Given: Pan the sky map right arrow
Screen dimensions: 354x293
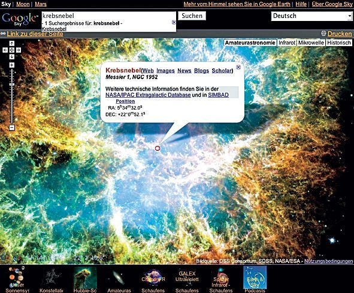Looking at the screenshot, I should [19, 50].
